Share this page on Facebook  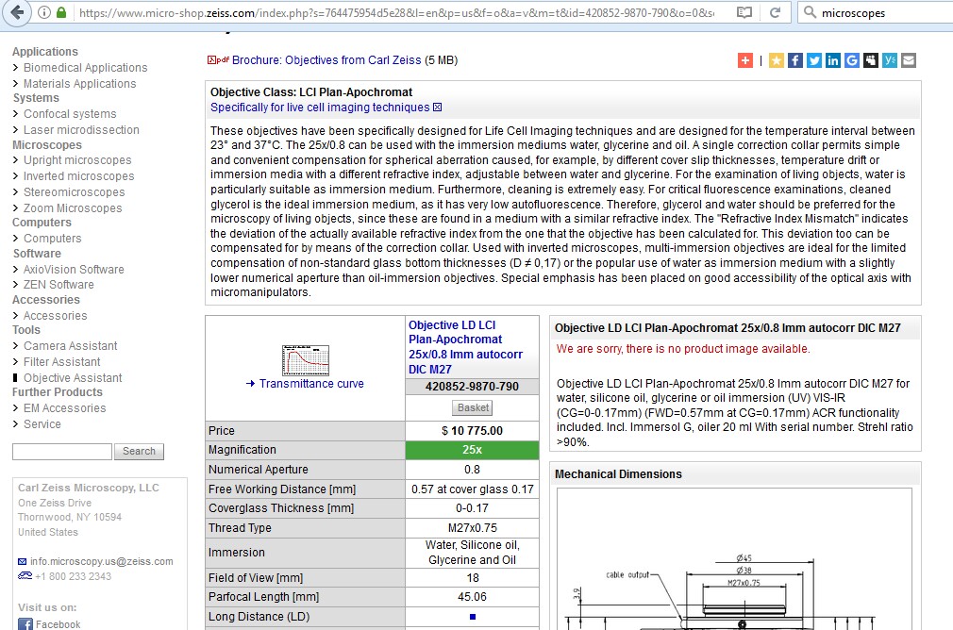[795, 60]
